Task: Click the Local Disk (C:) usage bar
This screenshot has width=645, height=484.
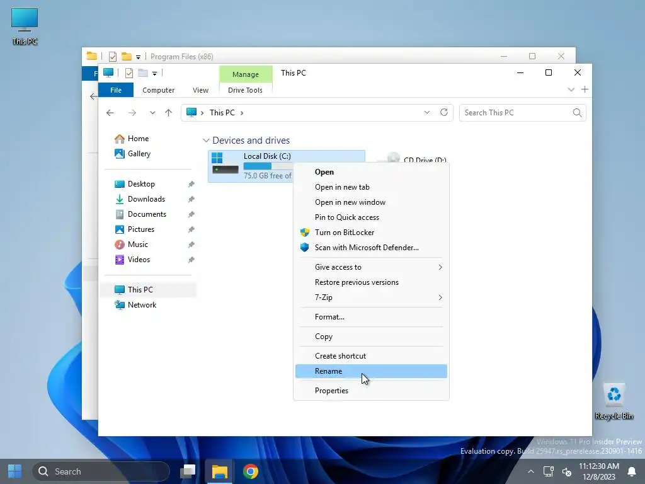Action: tap(268, 166)
